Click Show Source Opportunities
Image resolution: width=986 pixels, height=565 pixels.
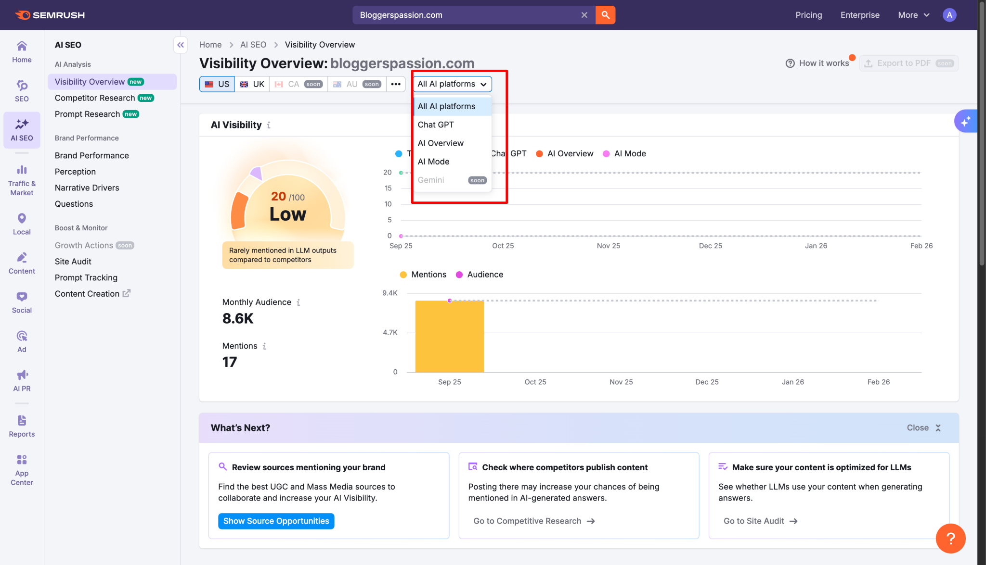(276, 521)
